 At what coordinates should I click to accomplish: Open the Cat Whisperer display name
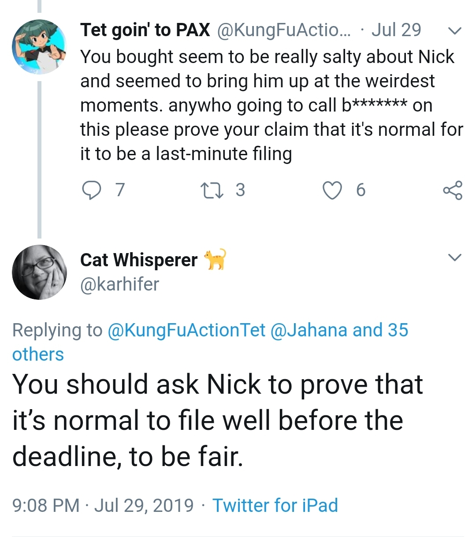click(x=139, y=260)
